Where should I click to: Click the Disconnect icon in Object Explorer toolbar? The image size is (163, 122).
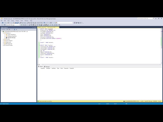click(9, 29)
